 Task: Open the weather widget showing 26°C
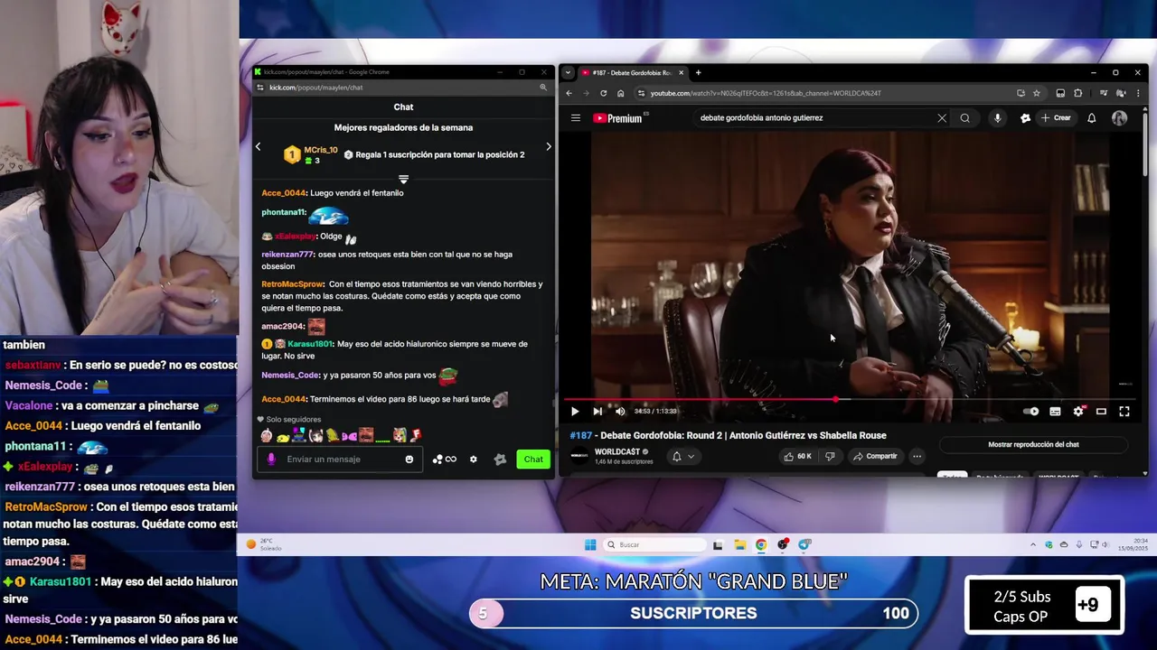(x=263, y=544)
